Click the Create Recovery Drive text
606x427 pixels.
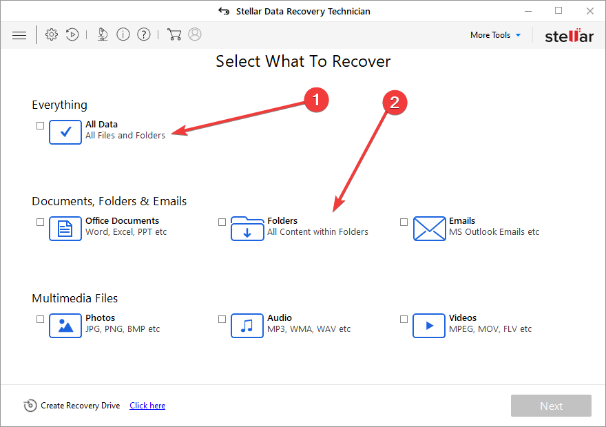(81, 406)
